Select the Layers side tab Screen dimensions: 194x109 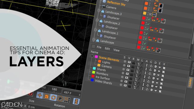pyautogui.click(x=191, y=82)
